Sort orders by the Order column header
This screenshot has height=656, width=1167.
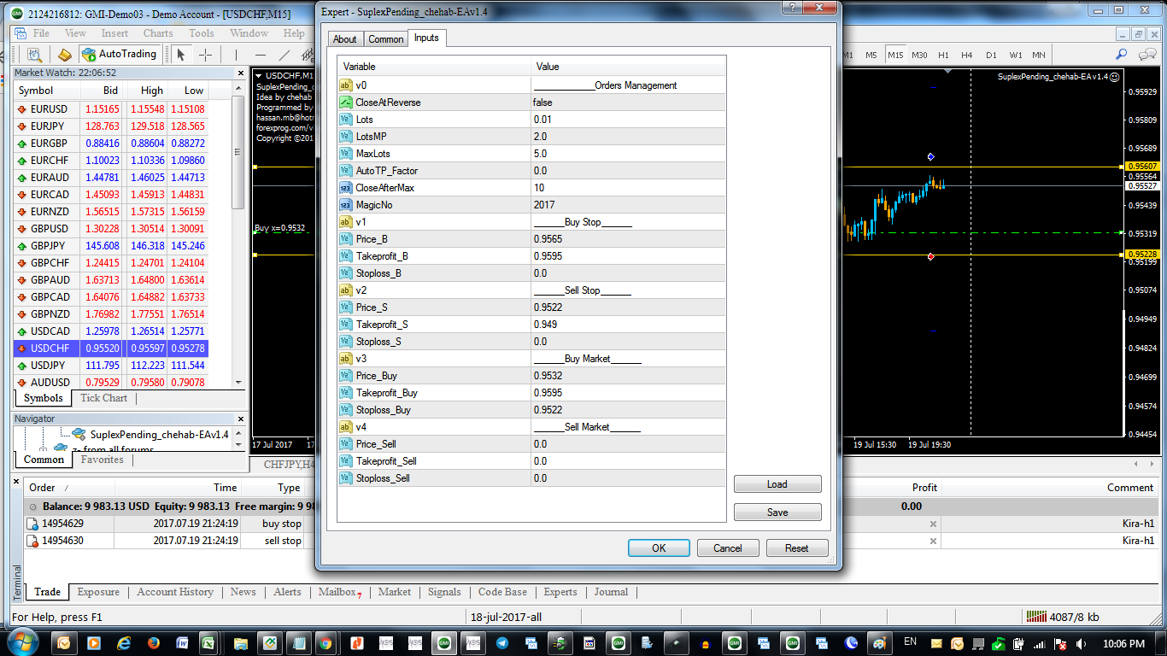pyautogui.click(x=43, y=488)
